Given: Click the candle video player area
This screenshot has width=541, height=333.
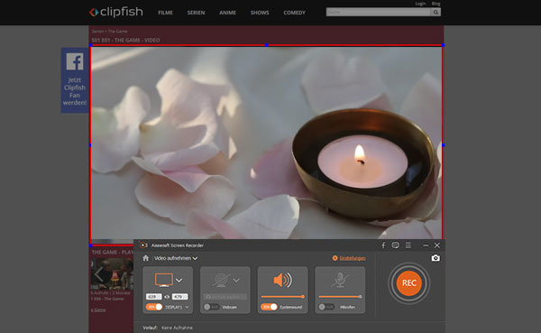Looking at the screenshot, I should [x=266, y=143].
